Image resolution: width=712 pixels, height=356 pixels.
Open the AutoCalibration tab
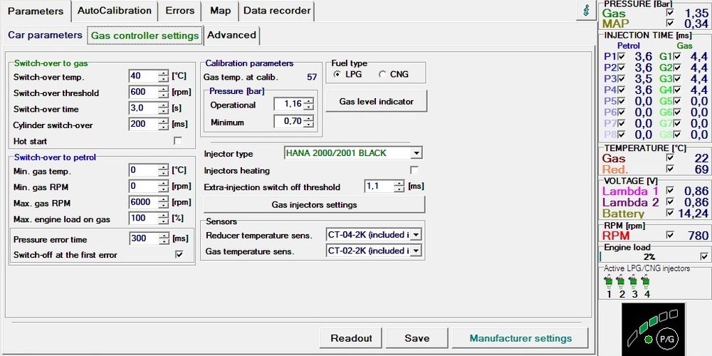click(x=115, y=11)
